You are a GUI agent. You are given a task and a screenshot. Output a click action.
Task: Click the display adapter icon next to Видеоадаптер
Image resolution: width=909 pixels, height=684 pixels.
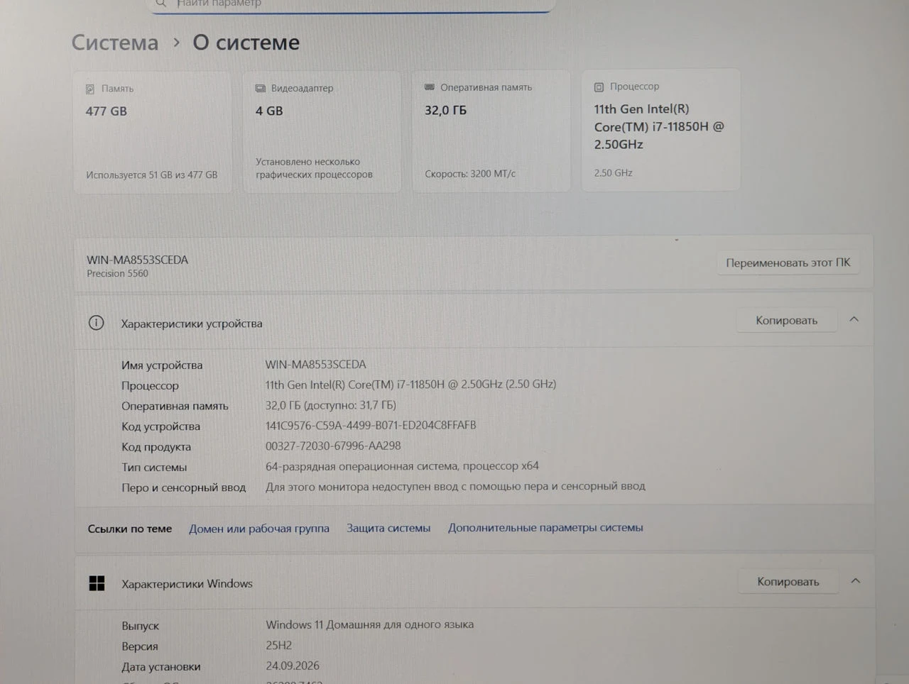click(x=260, y=88)
